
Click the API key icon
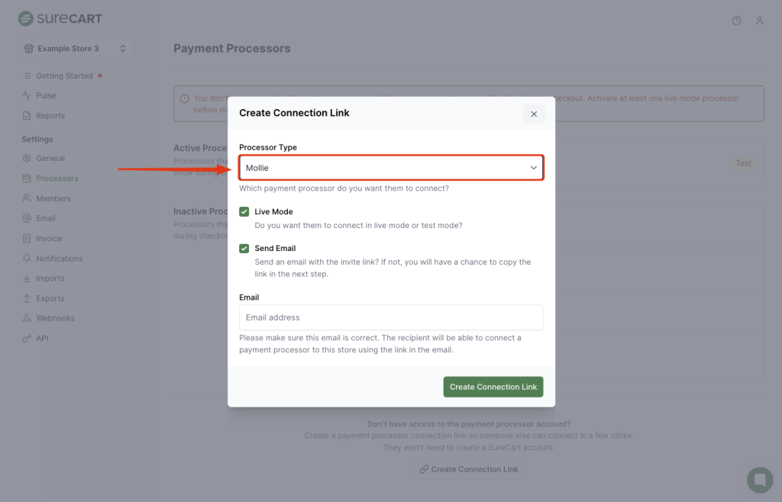click(27, 338)
